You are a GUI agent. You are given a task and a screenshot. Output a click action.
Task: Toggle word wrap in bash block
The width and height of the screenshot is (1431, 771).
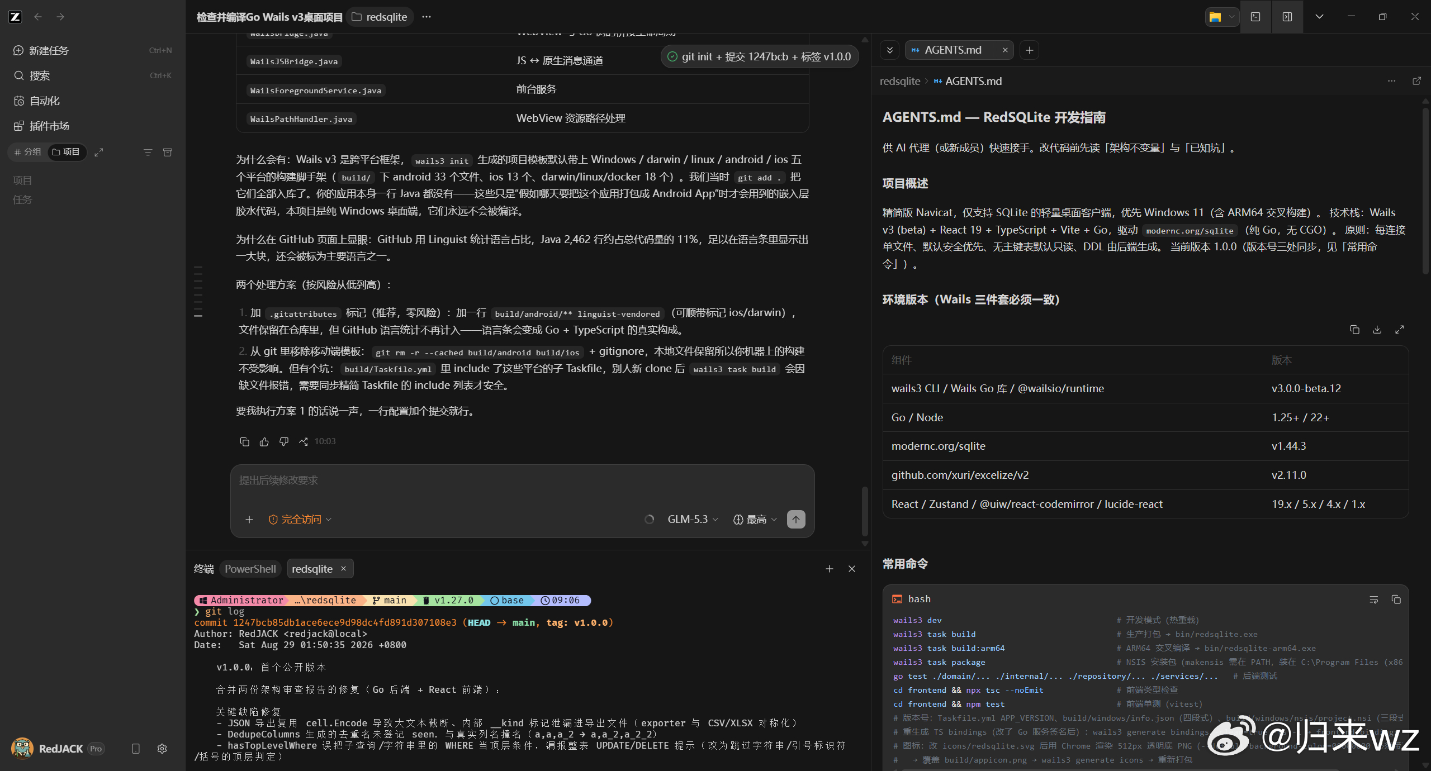point(1373,599)
